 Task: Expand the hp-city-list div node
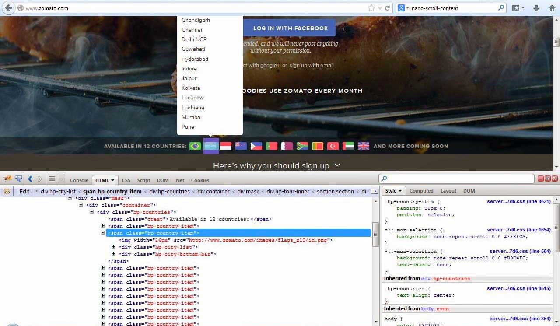(x=114, y=247)
